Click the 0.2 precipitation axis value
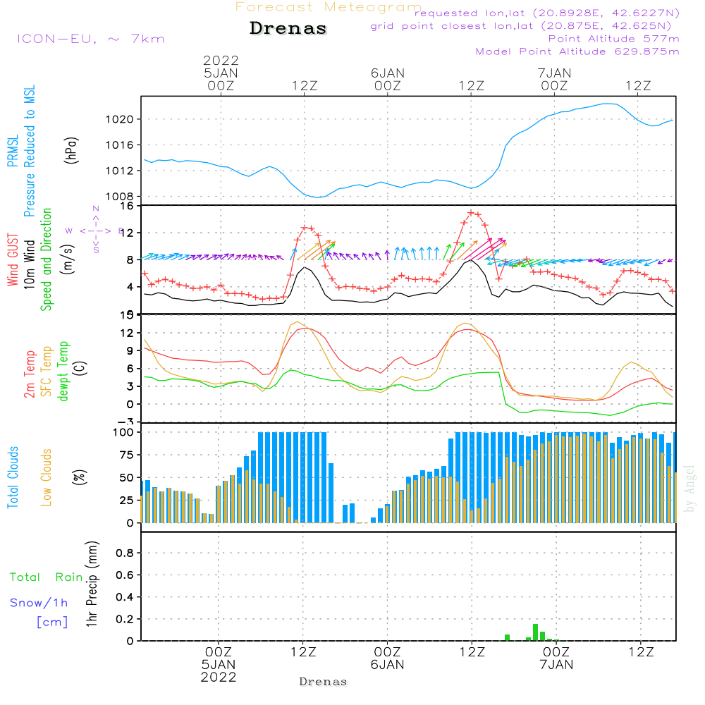Image resolution: width=705 pixels, height=705 pixels. [x=125, y=619]
